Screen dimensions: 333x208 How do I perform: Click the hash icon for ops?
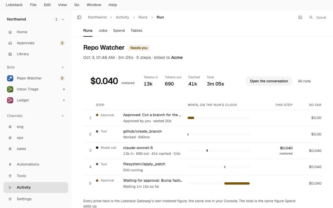coord(10,138)
